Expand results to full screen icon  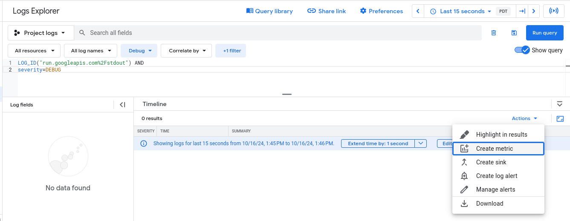click(560, 119)
